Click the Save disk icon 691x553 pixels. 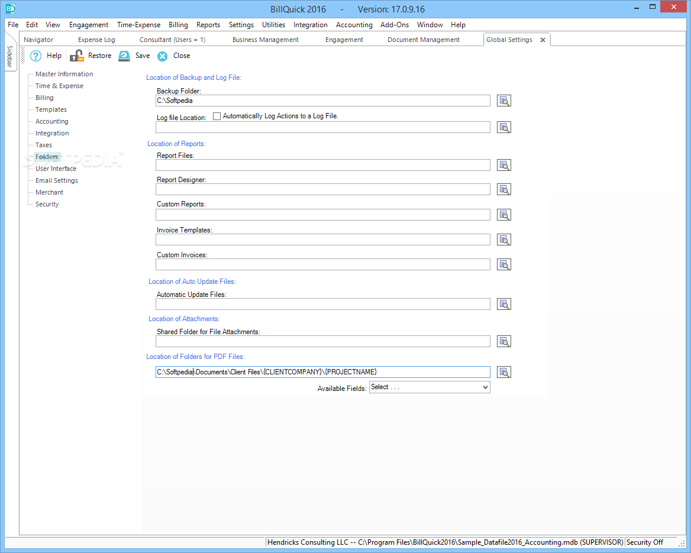[x=124, y=56]
